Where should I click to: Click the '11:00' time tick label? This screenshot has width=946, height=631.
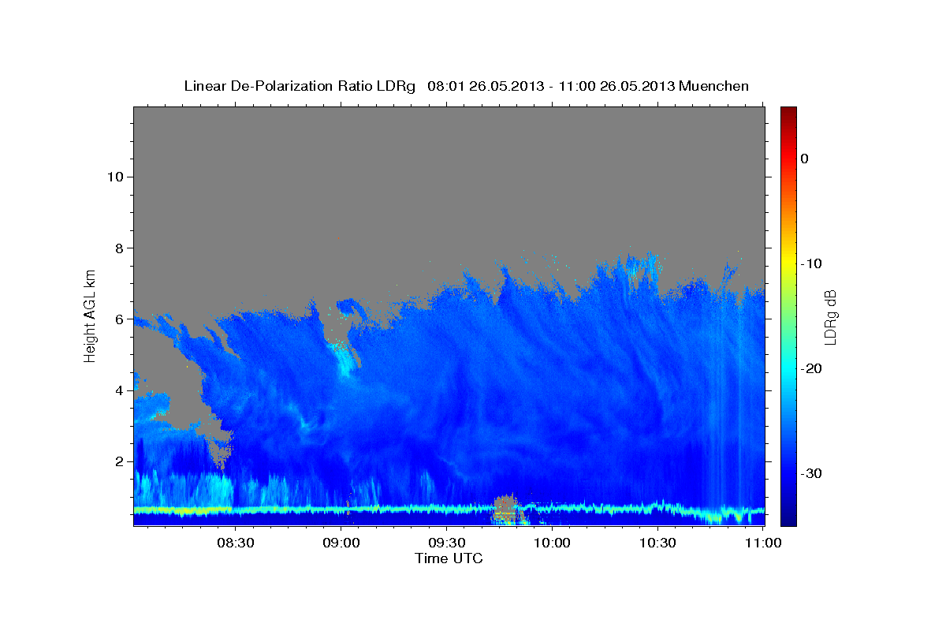tap(763, 543)
